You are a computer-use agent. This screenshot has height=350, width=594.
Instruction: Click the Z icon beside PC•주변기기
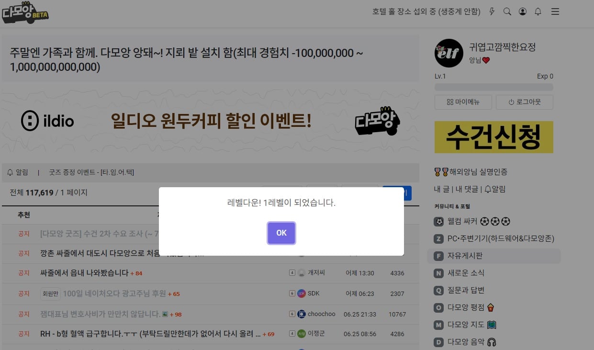[438, 238]
